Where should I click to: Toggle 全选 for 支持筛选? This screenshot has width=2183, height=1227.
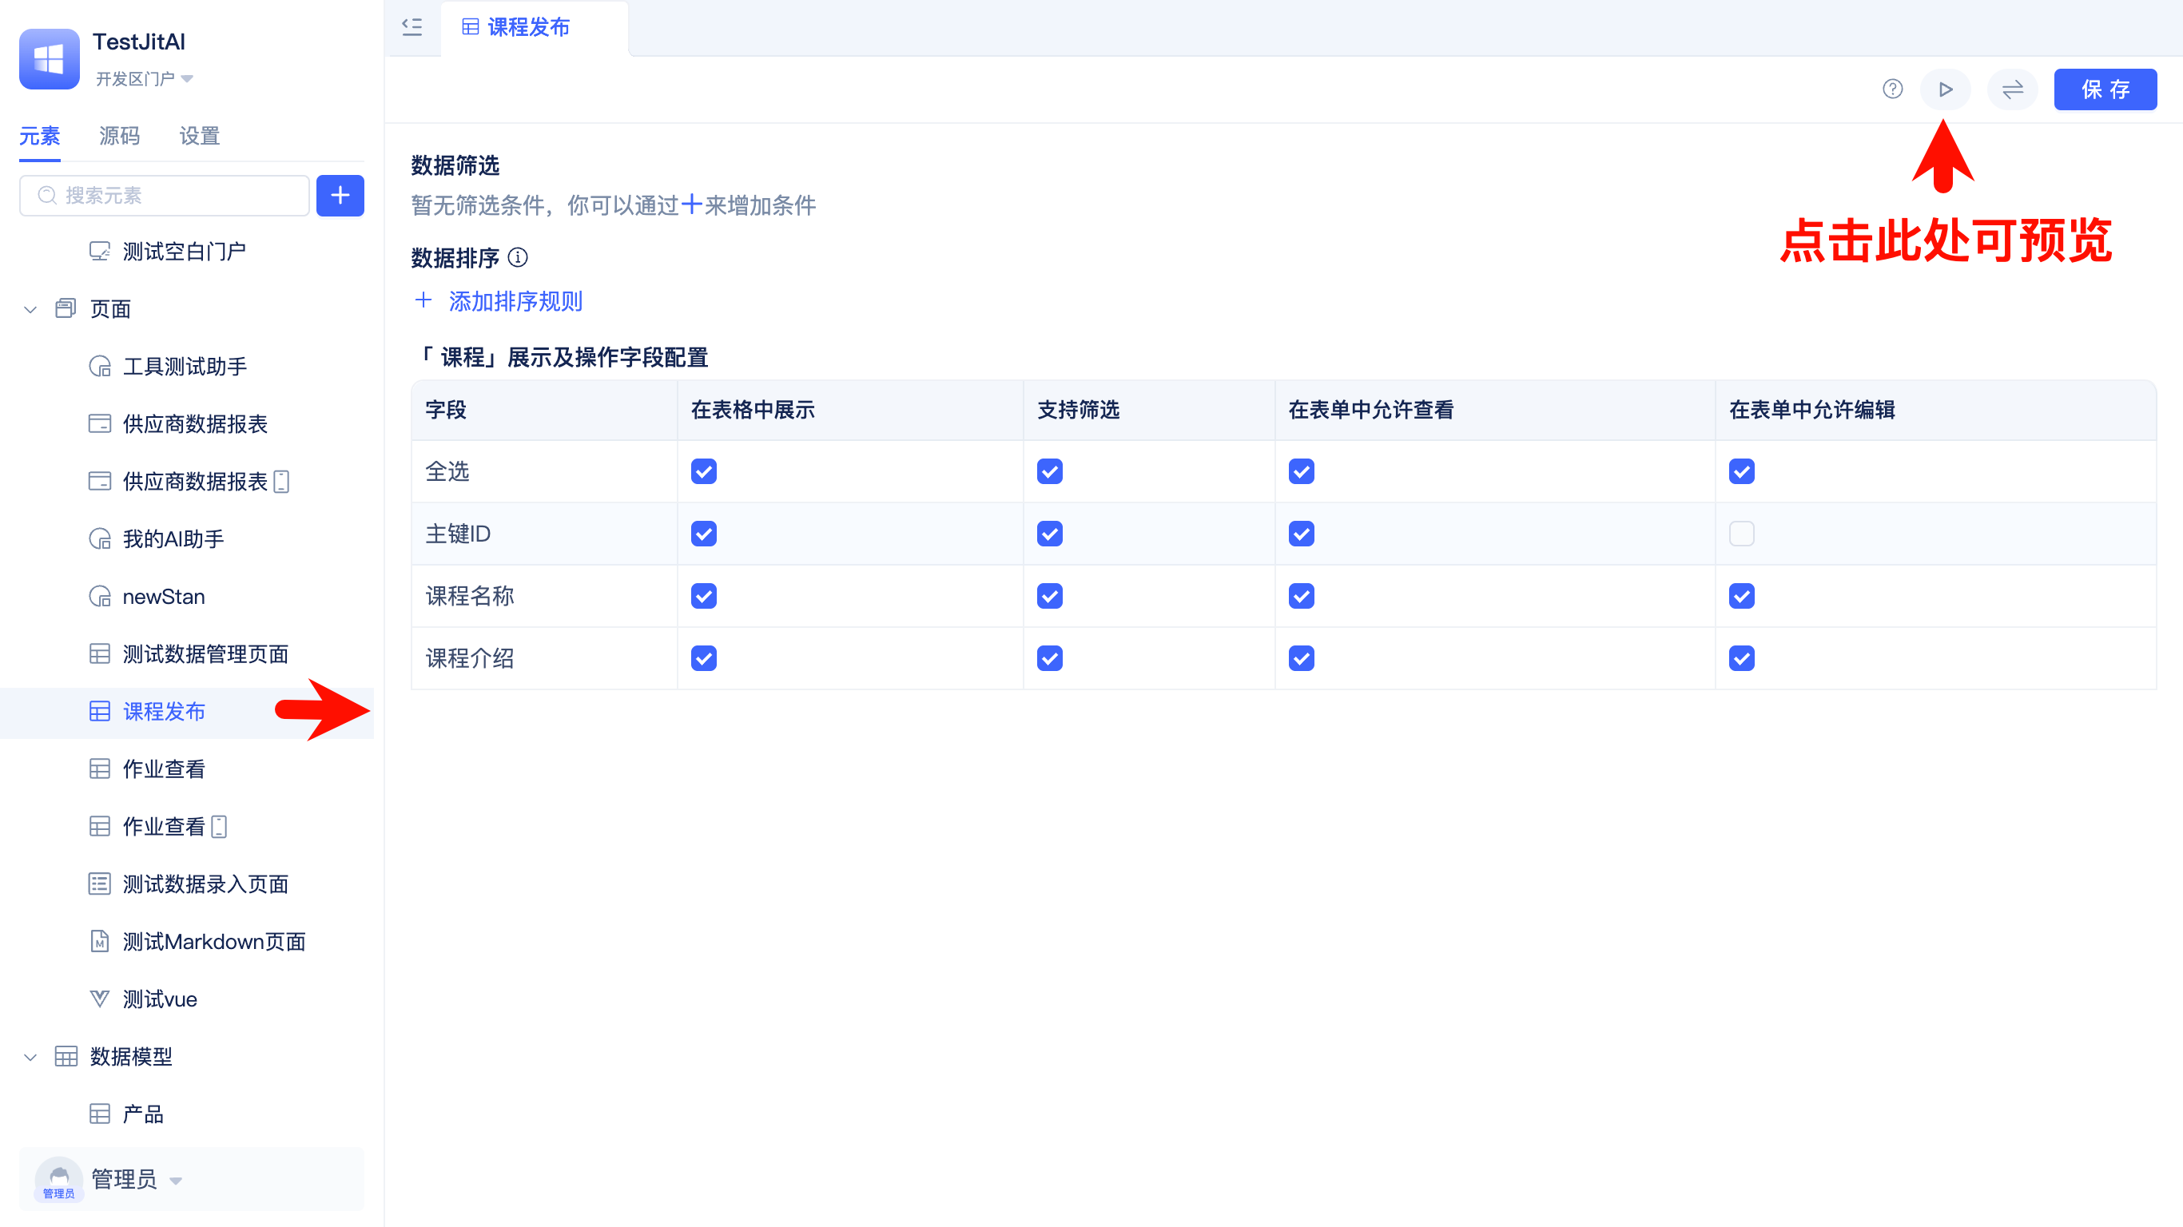[x=1049, y=471]
